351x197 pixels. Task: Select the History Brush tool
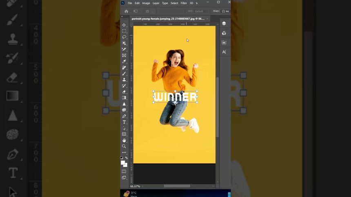124,85
